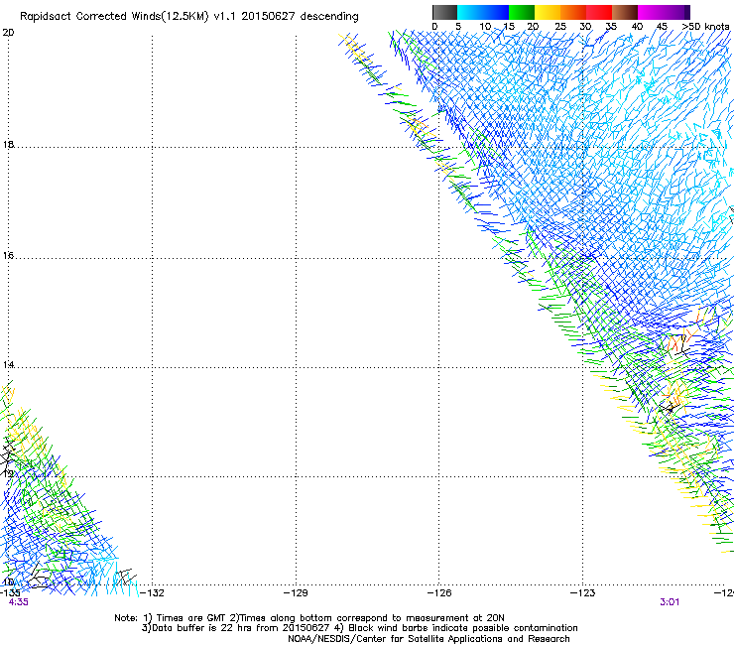Image resolution: width=734 pixels, height=645 pixels.
Task: Click the NOAA/NESDIS credit line
Action: (428, 639)
